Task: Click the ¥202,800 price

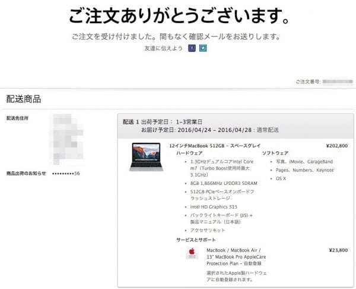Action: (x=337, y=146)
